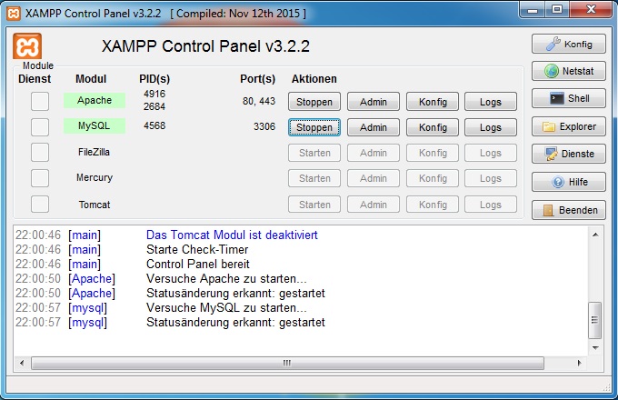Stop the Apache module
The image size is (618, 400).
(314, 102)
